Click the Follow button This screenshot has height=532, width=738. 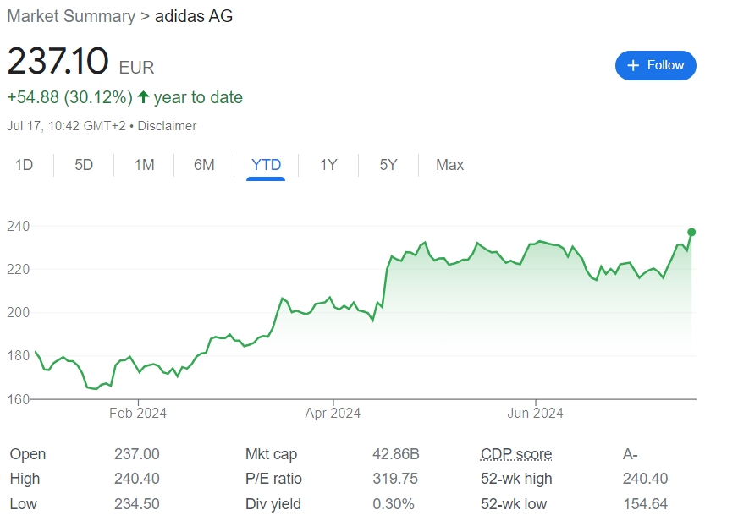(655, 65)
